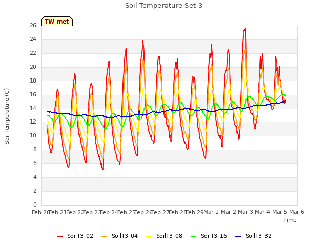
Task: Click the 26 y-axis tick label
Action: click(x=33, y=26)
